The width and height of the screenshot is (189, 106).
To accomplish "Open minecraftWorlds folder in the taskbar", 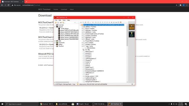I will (62, 104).
